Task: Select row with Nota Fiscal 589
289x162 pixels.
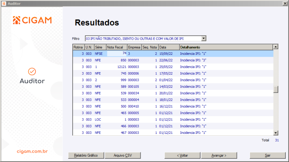Action: (x=173, y=87)
